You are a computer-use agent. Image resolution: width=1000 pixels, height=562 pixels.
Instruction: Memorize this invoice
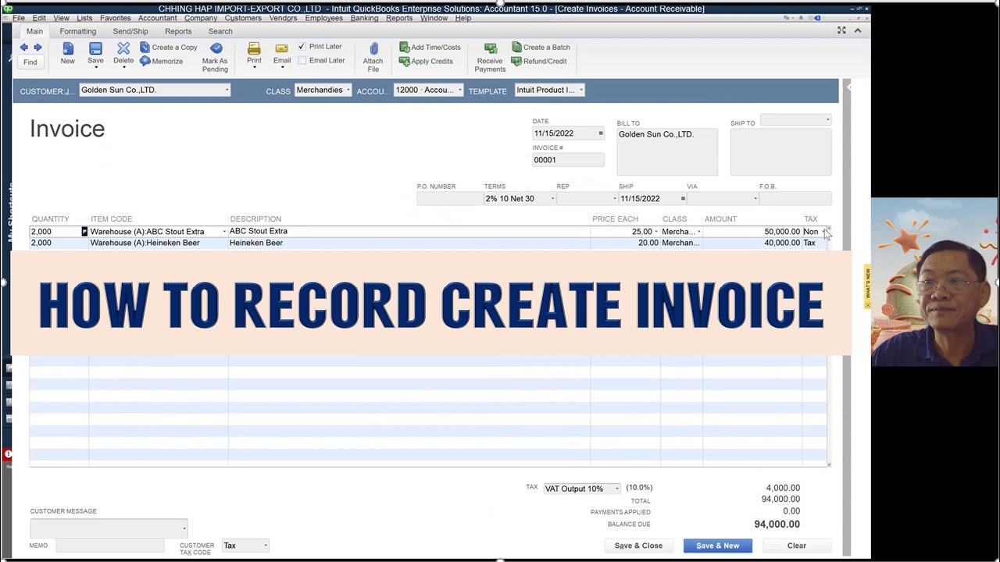pos(162,62)
